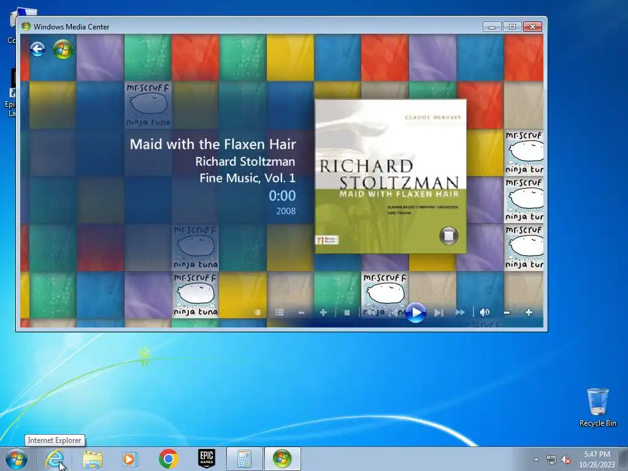This screenshot has width=628, height=471.
Task: Select the Recycle Bin desktop icon
Action: (x=597, y=407)
